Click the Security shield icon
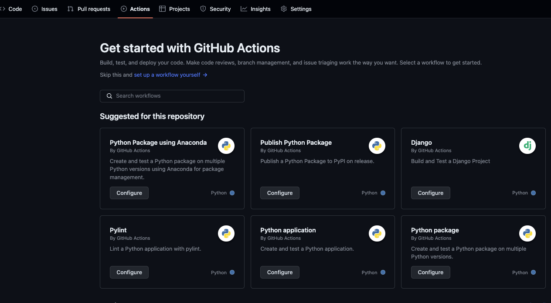The height and width of the screenshot is (303, 551). [203, 9]
